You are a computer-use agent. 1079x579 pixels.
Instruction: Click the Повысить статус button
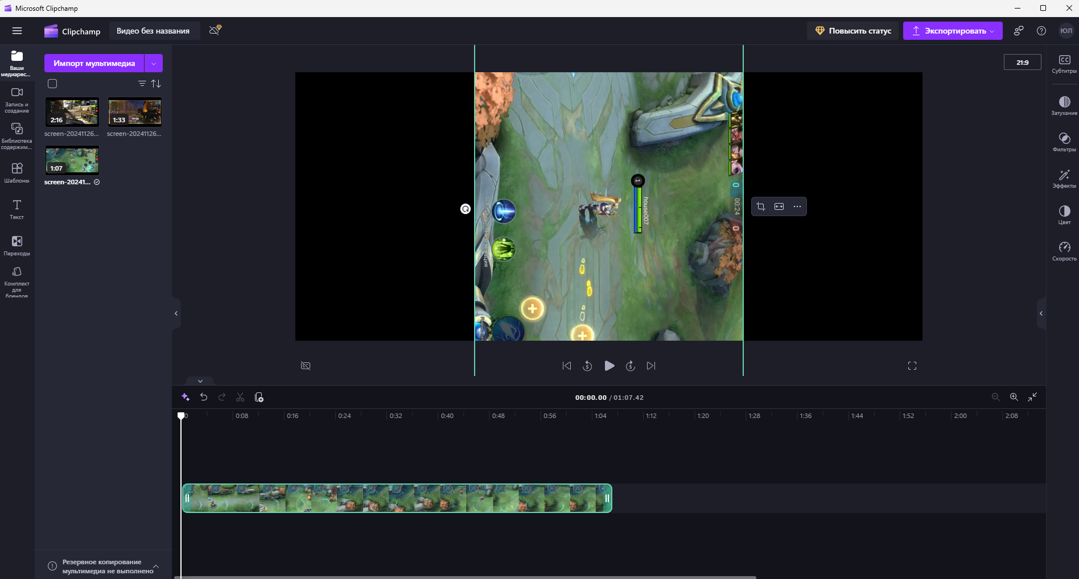(853, 31)
